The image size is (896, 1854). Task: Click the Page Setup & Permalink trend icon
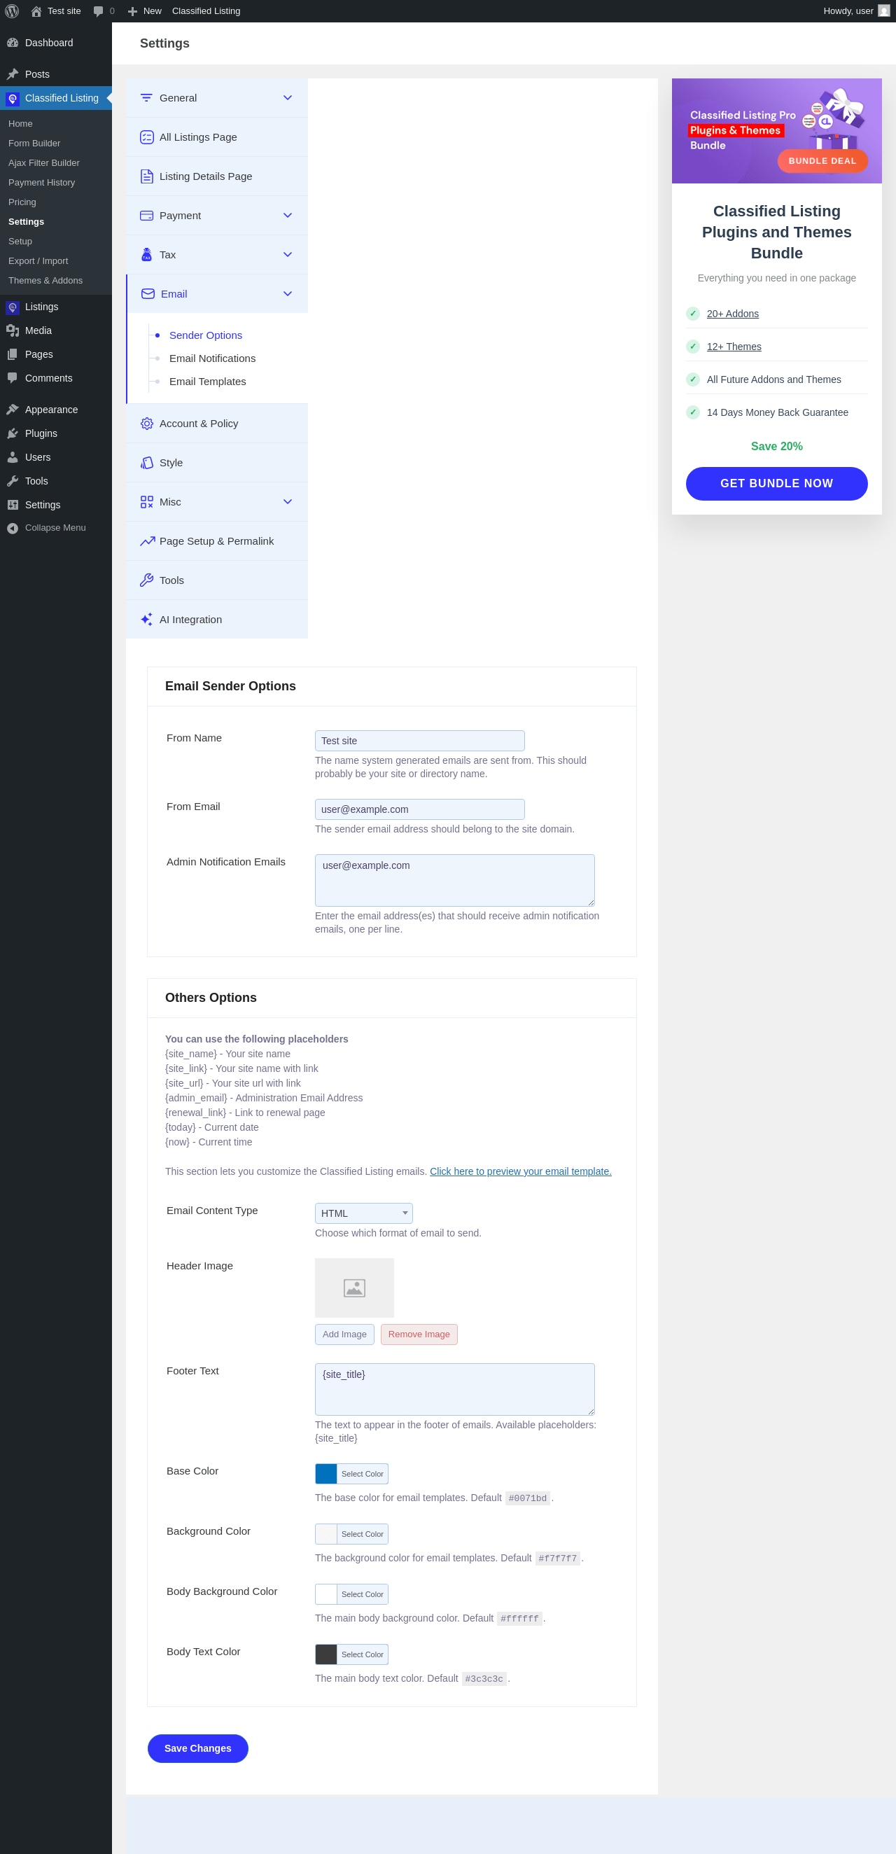click(x=148, y=541)
